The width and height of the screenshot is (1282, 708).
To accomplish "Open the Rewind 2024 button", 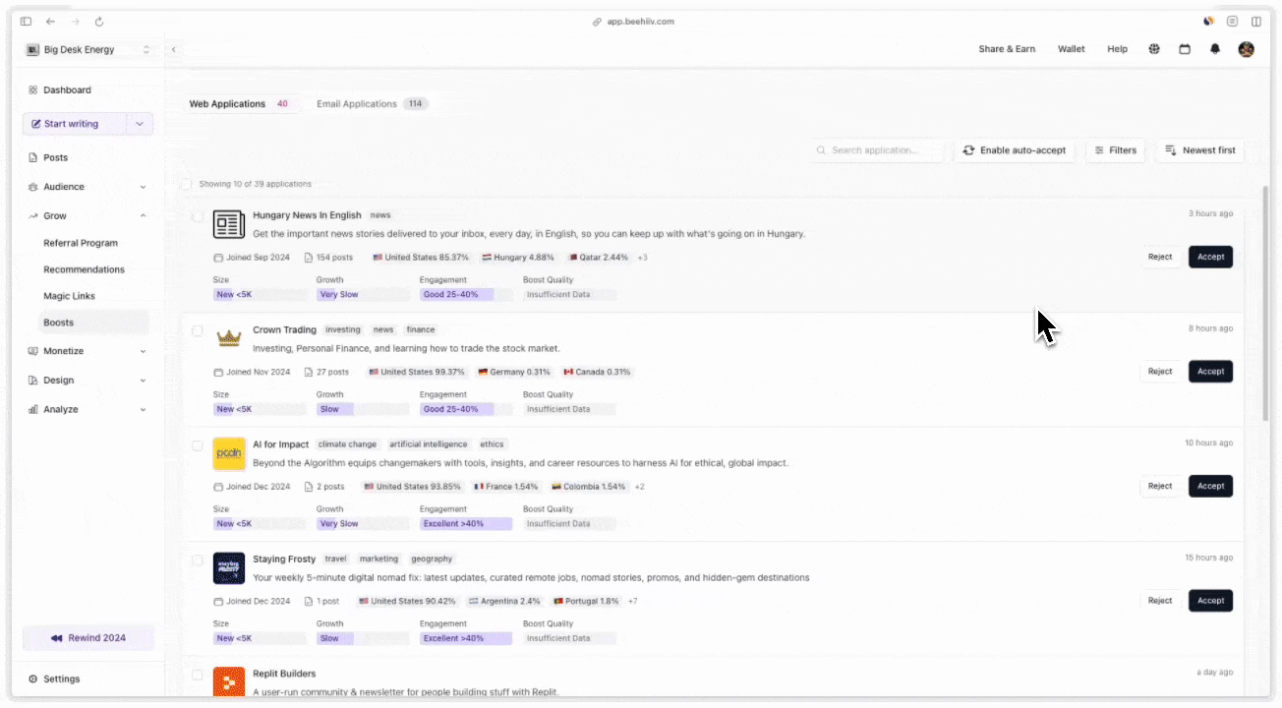I will point(88,638).
